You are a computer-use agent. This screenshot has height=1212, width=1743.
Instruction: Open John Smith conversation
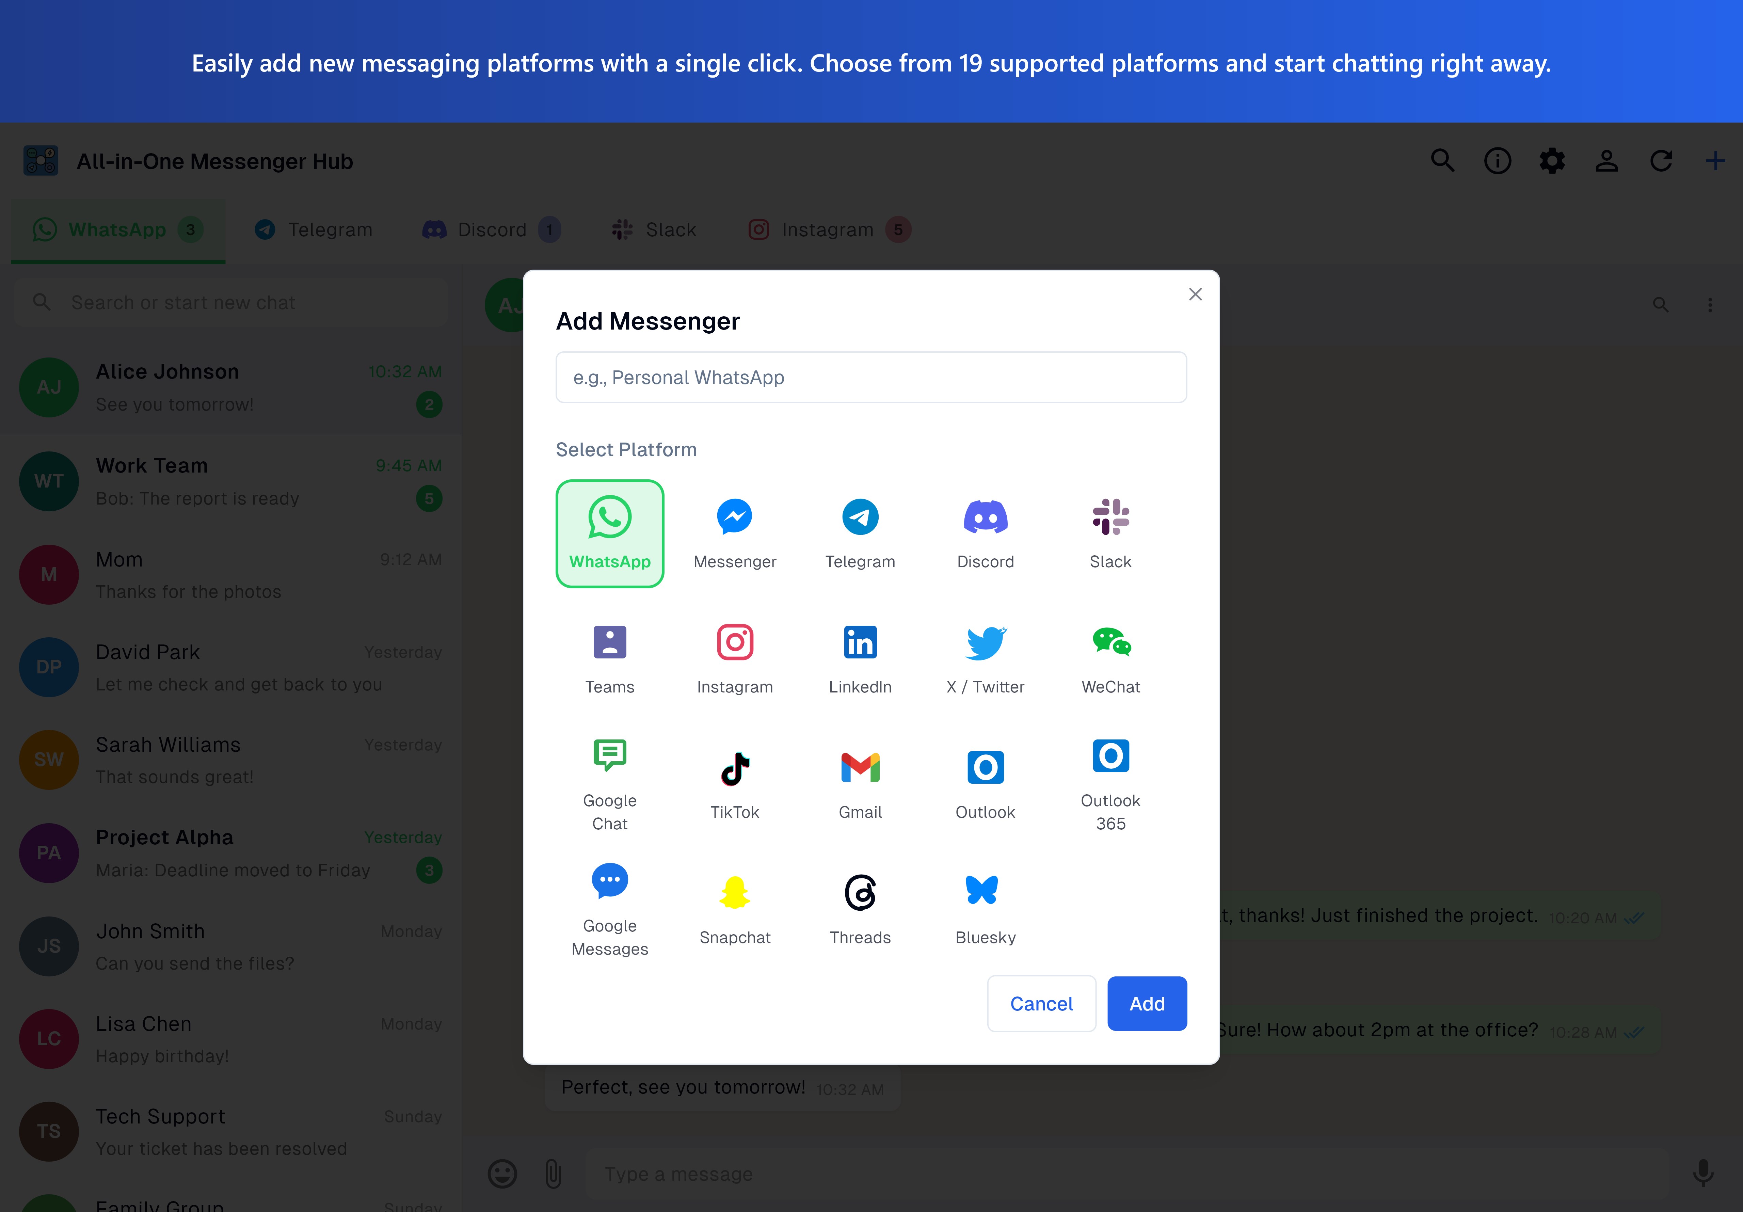click(x=231, y=946)
